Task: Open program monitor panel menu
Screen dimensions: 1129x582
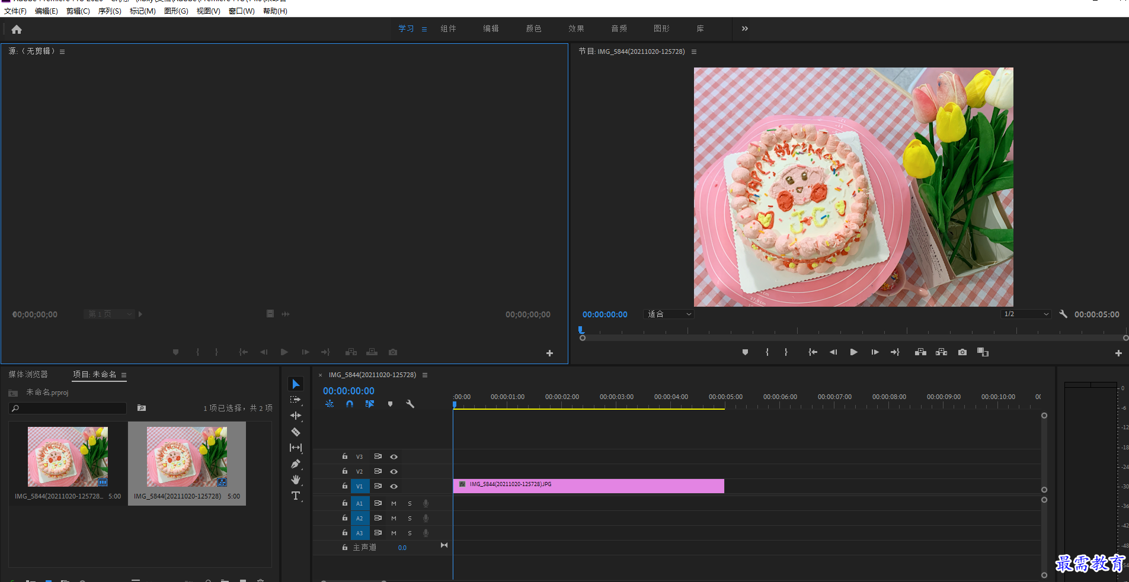Action: 694,52
